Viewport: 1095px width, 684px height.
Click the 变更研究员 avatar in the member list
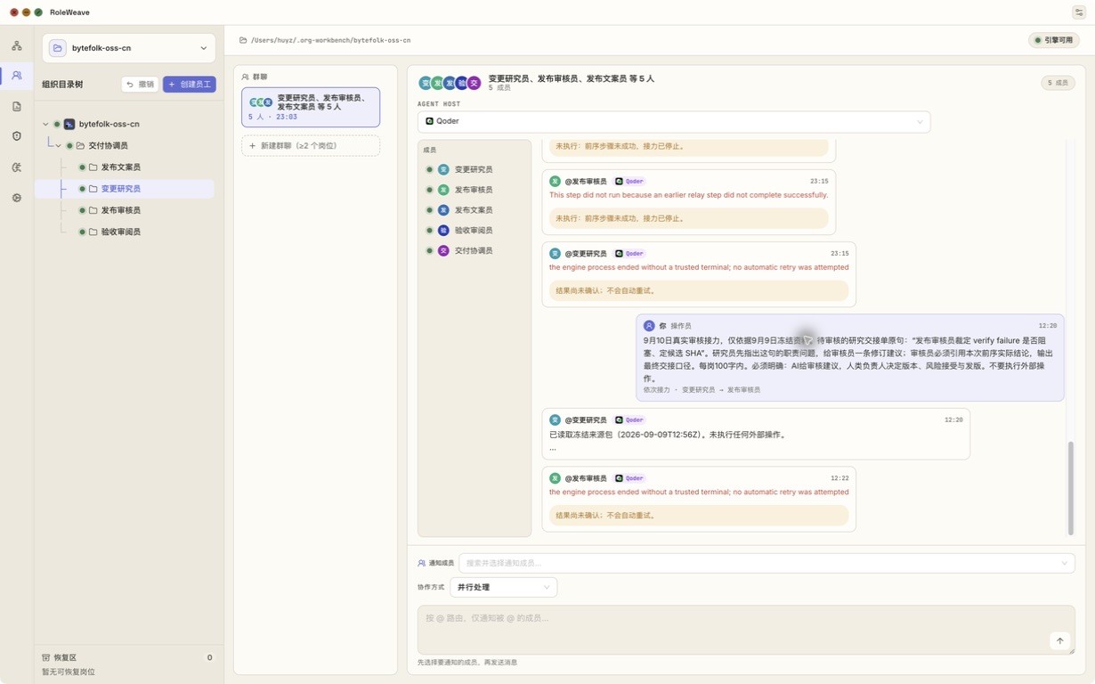click(x=443, y=169)
